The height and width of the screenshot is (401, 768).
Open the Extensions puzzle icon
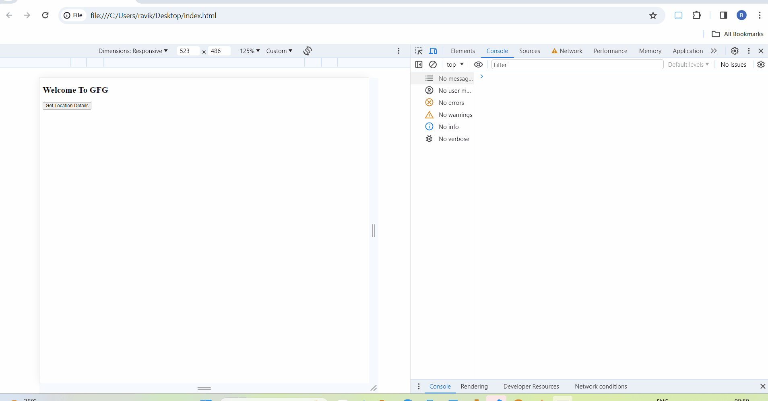697,15
